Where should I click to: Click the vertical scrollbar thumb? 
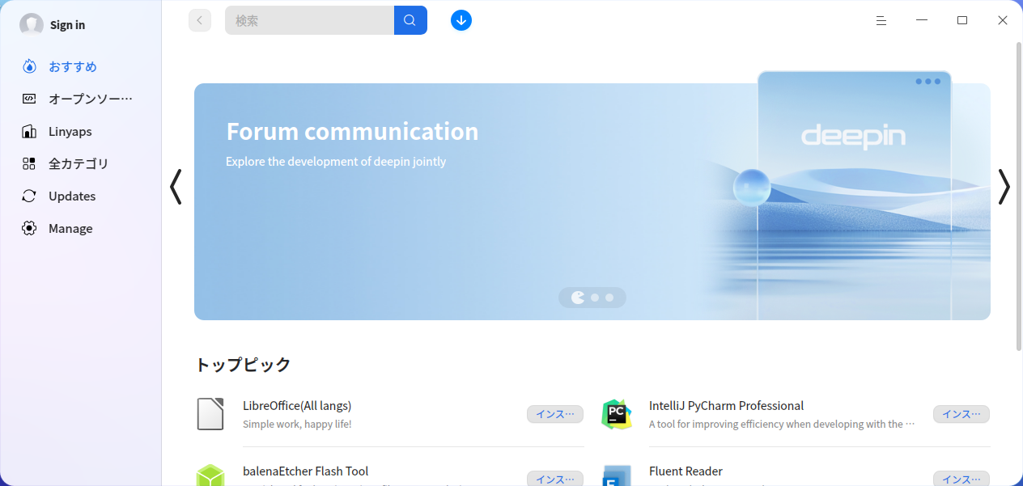pos(1019,195)
